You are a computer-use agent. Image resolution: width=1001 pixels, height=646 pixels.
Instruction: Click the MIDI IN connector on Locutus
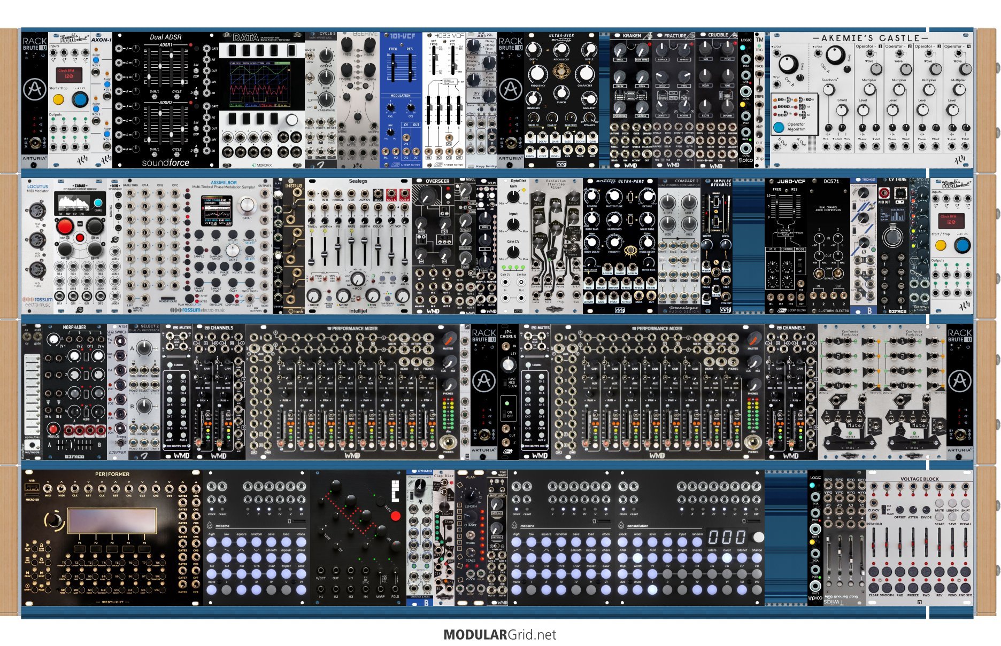click(37, 209)
